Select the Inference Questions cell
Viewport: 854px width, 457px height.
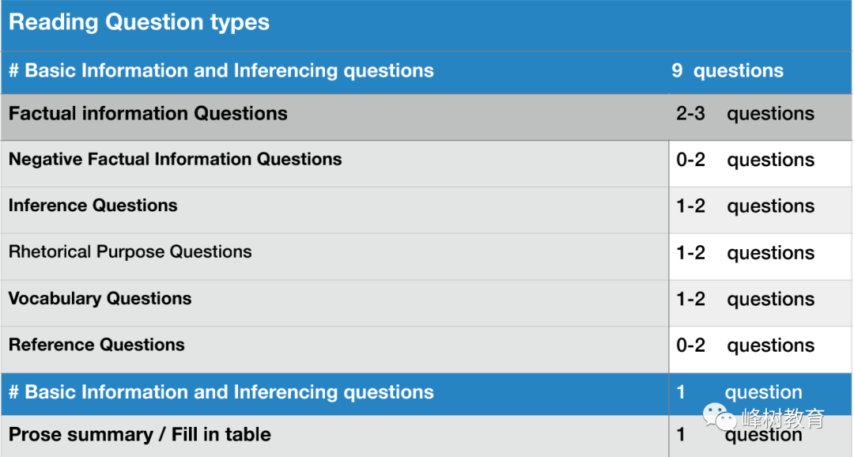point(335,211)
